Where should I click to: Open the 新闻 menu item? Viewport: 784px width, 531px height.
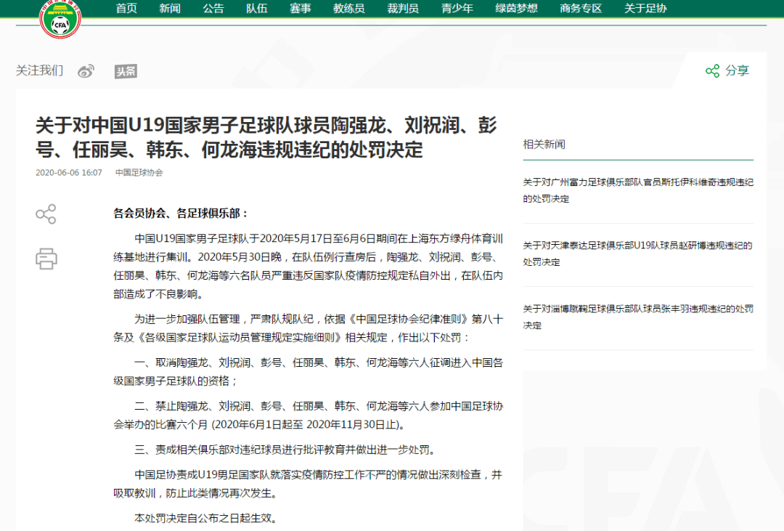(170, 8)
